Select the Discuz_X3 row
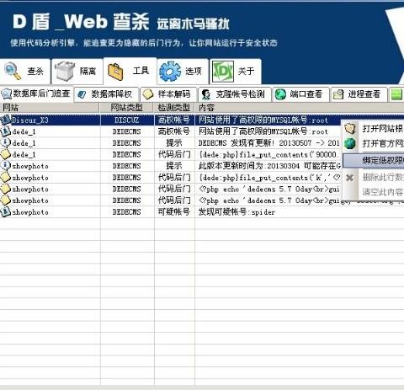Screen dimensions: 404x390 (x=202, y=120)
